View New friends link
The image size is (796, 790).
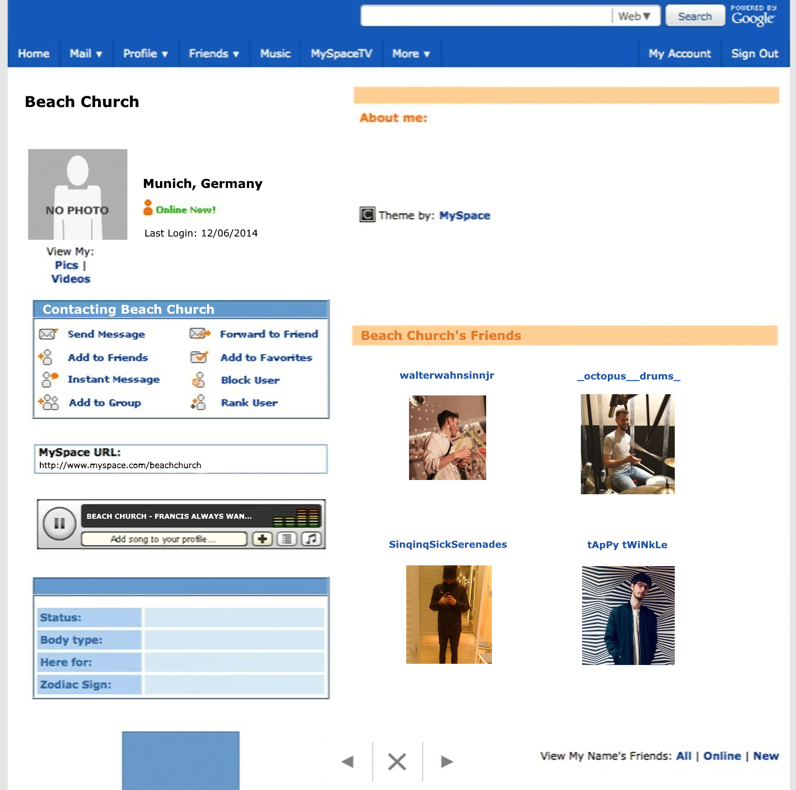(766, 756)
